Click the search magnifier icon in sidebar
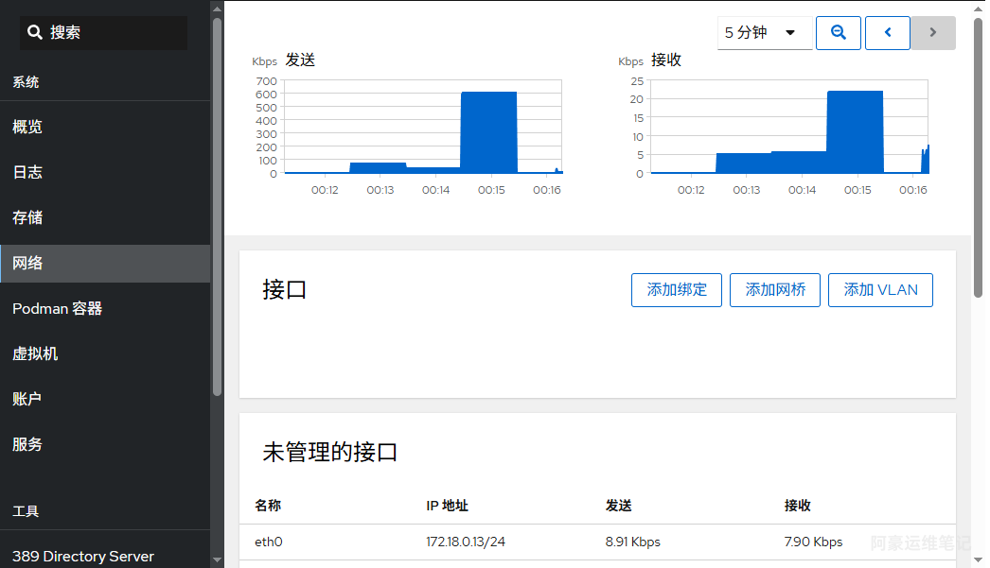The image size is (990, 568). 35,32
